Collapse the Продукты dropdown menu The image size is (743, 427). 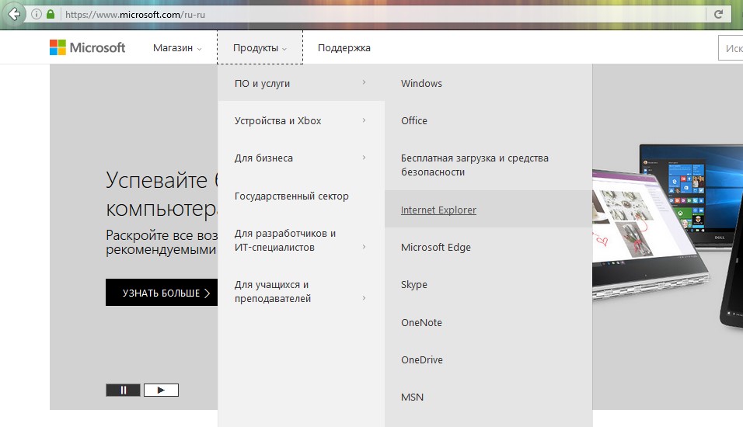260,48
